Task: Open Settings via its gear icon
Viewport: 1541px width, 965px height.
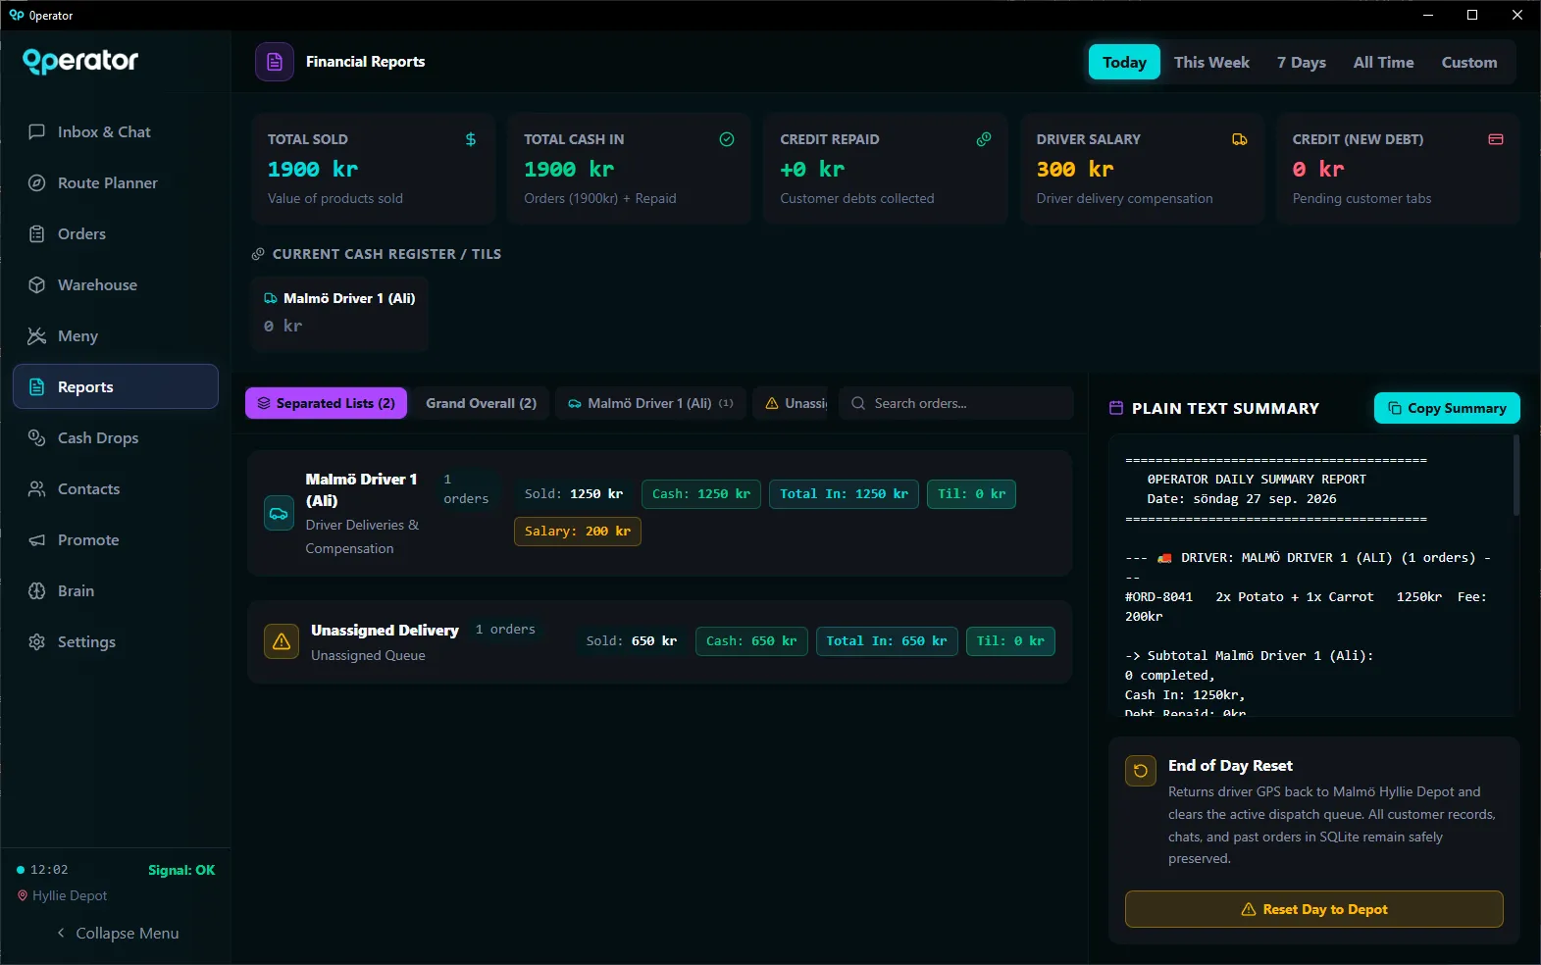Action: [37, 641]
